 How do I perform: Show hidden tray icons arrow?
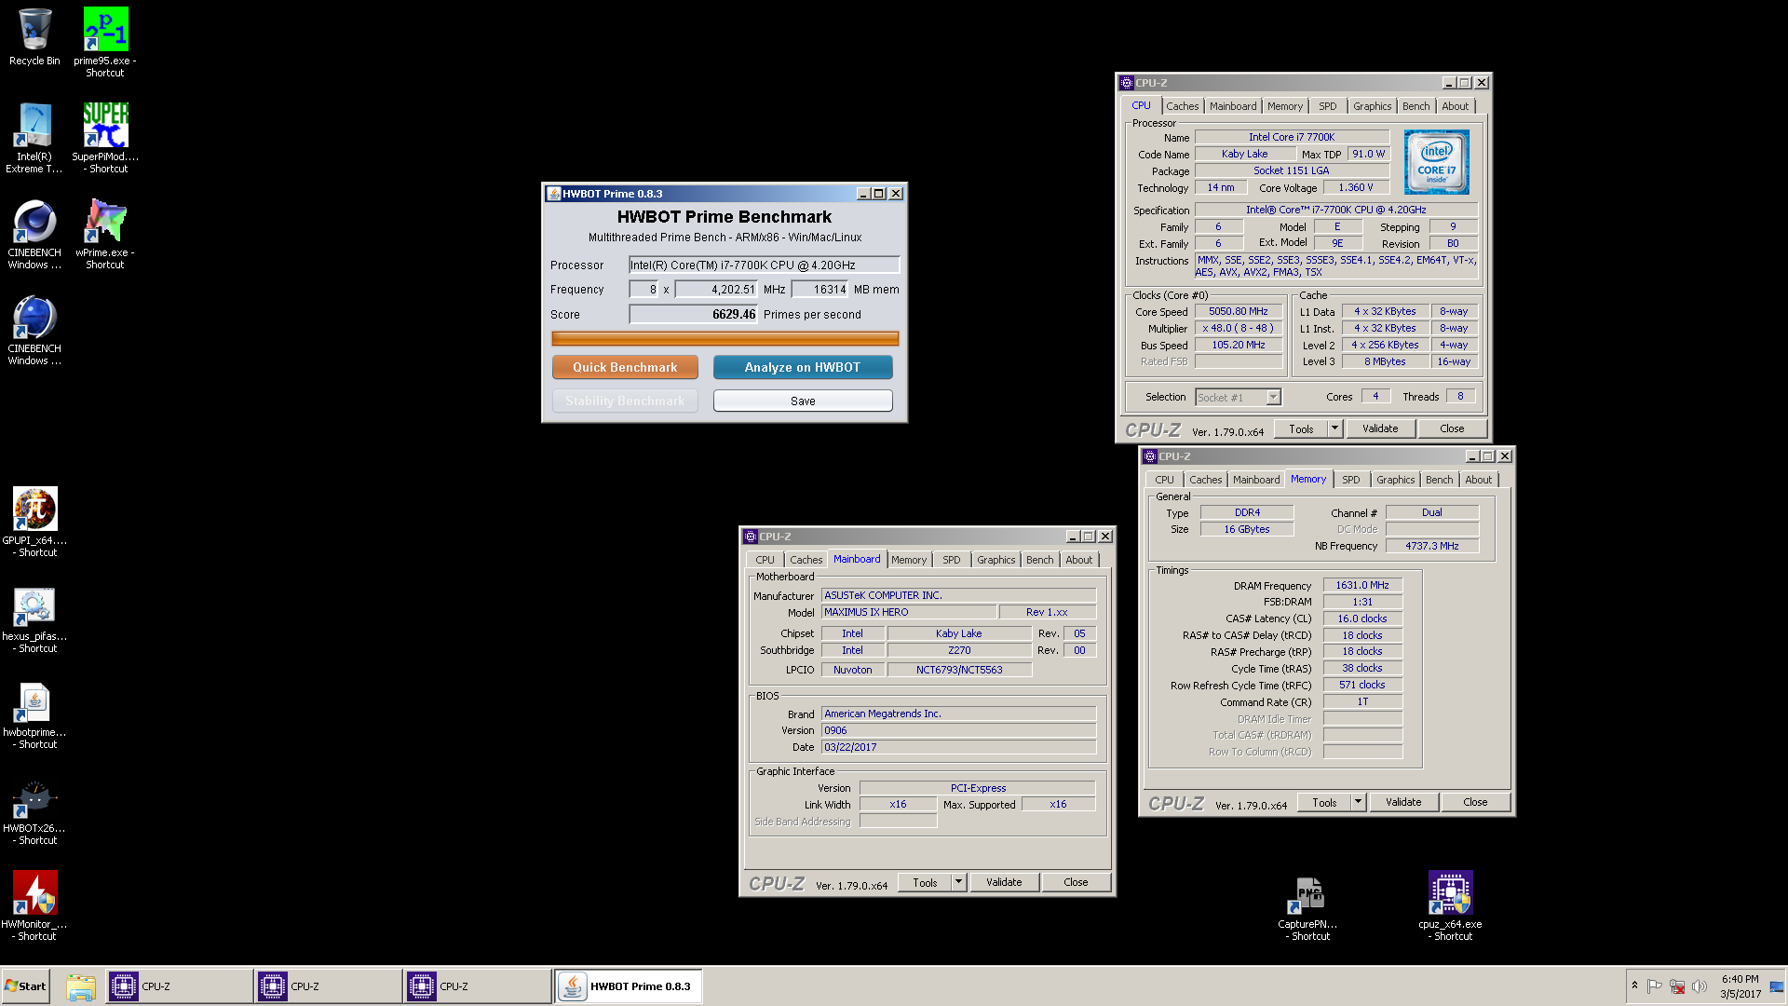(1634, 986)
